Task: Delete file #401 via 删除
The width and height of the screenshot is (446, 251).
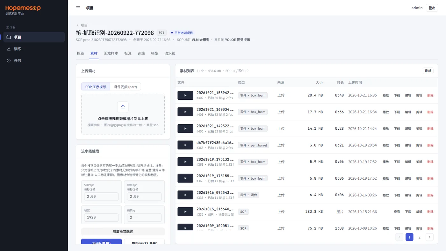Action: (430, 112)
